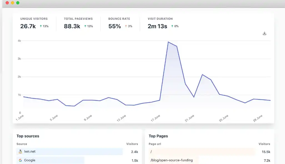Select the Total Pageviews metric
Viewport: 285px width, 164px height.
pyautogui.click(x=78, y=24)
